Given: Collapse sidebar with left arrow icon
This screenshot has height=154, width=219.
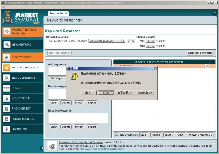Looking at the screenshot, I should click(42, 148).
